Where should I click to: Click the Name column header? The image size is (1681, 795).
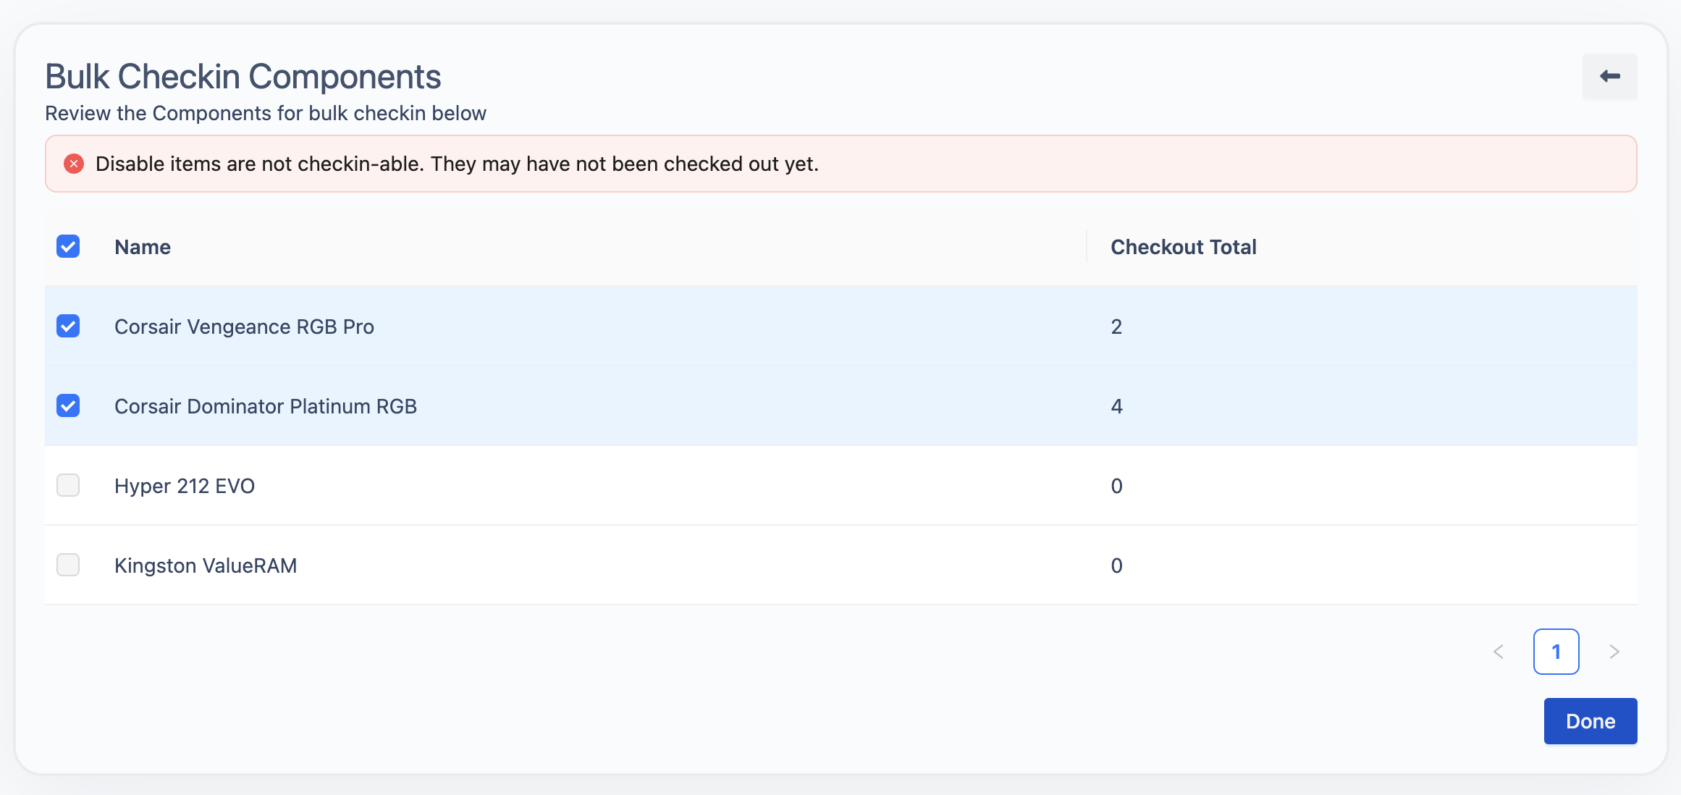click(x=143, y=247)
